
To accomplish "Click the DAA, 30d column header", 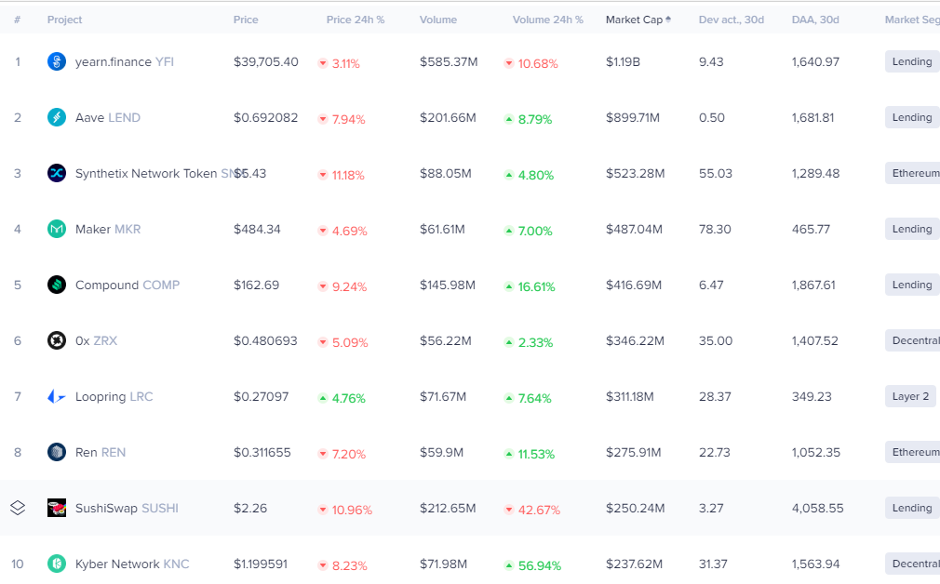I will click(815, 20).
